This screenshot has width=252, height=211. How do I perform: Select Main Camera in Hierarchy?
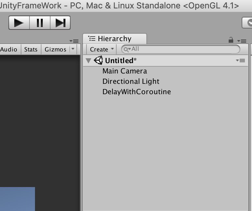(x=166, y=71)
